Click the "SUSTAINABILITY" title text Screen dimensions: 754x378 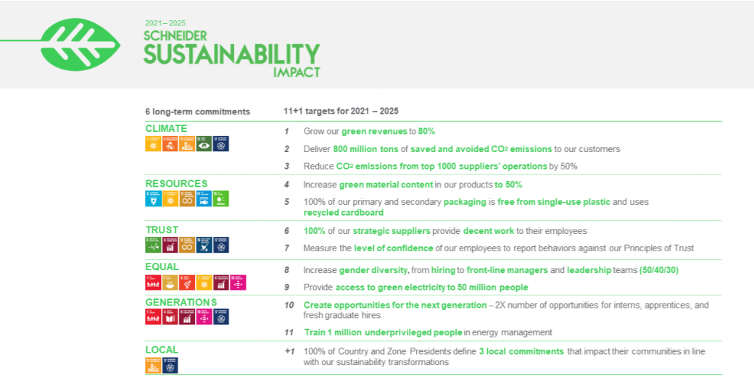(x=231, y=54)
